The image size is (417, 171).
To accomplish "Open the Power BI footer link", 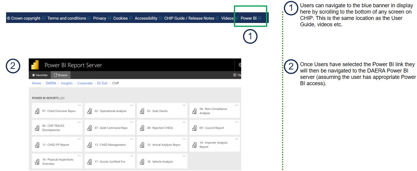I will (248, 18).
